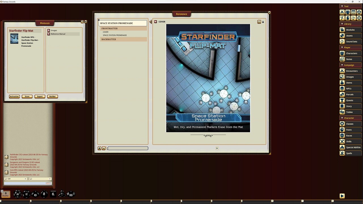Screen dimensions: 363x204
Task: Click the Store button
Action: coord(27,96)
